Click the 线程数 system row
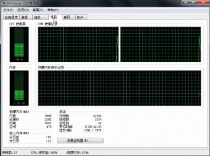Viewport: 210px width, 156px height. click(x=80, y=120)
